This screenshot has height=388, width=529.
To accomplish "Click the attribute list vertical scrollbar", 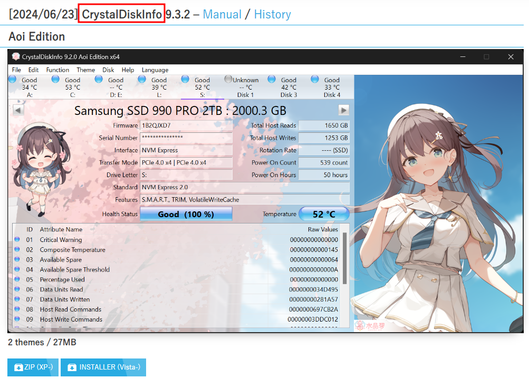I will pos(345,258).
